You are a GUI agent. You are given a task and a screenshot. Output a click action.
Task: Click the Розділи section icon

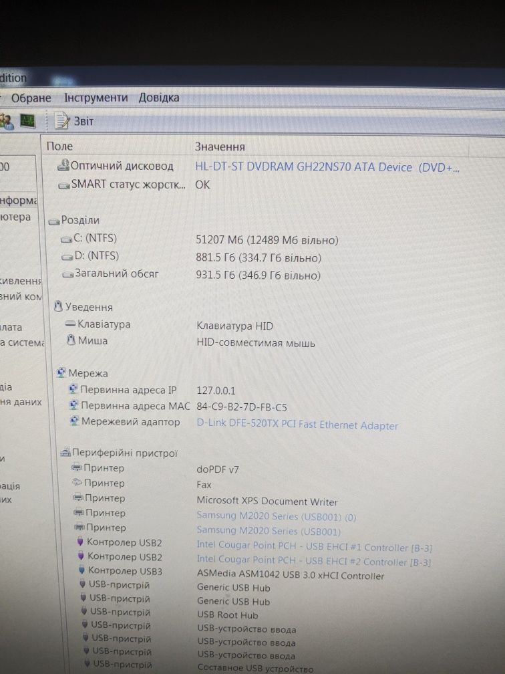click(54, 221)
